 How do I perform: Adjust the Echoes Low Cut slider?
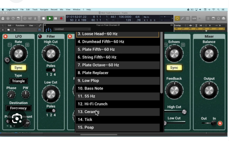coord(175,123)
